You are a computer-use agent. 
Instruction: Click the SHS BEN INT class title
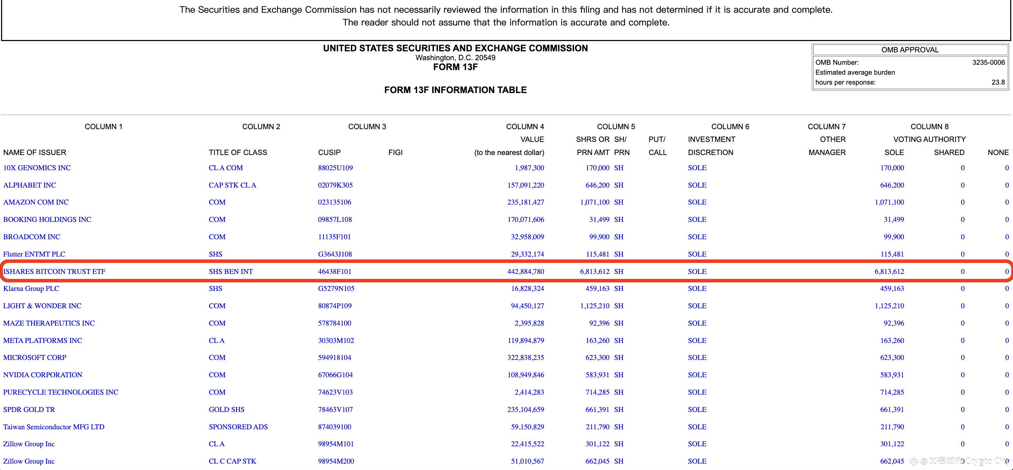tap(231, 271)
